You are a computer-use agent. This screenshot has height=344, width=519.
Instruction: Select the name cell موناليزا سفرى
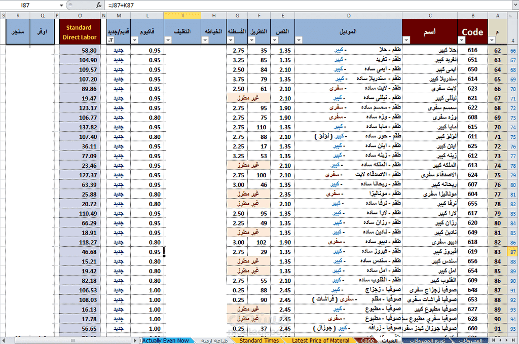pyautogui.click(x=430, y=195)
